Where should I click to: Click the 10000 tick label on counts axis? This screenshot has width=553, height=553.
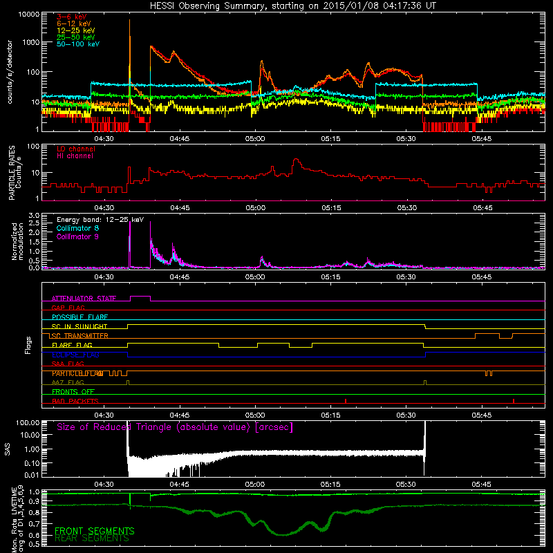pyautogui.click(x=29, y=15)
